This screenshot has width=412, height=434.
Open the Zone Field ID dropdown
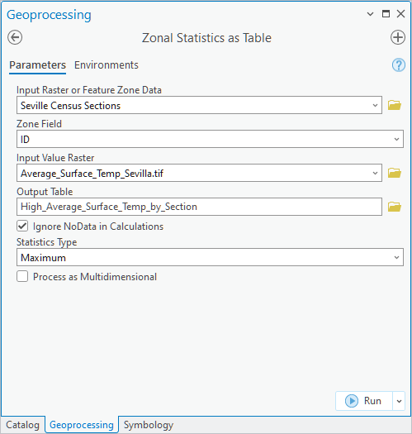tap(396, 139)
